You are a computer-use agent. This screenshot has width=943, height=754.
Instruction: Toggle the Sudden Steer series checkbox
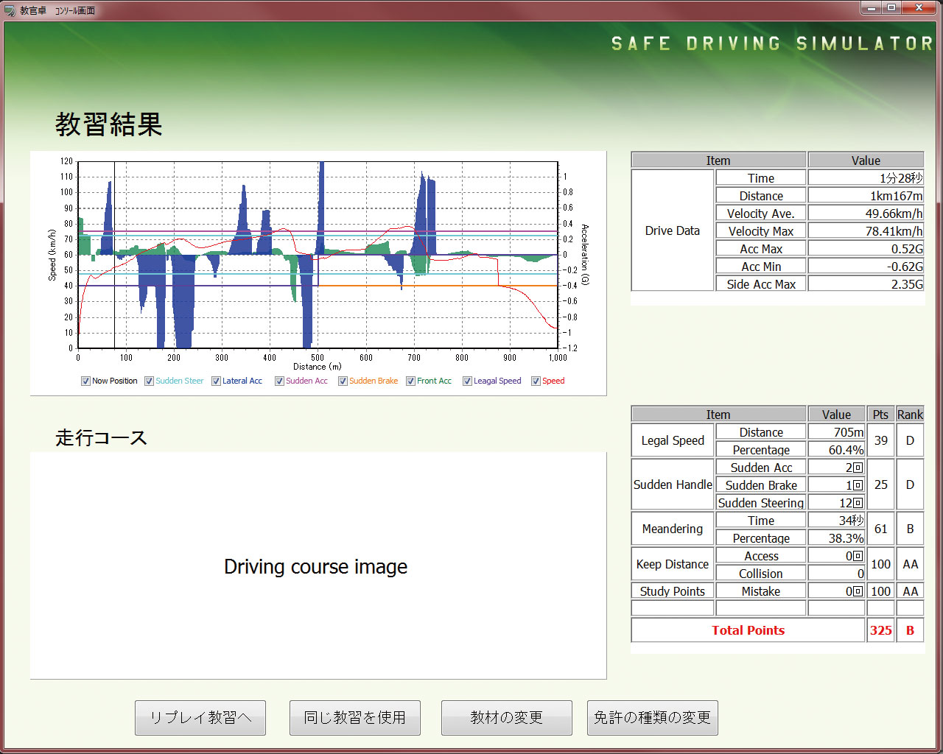coord(149,381)
